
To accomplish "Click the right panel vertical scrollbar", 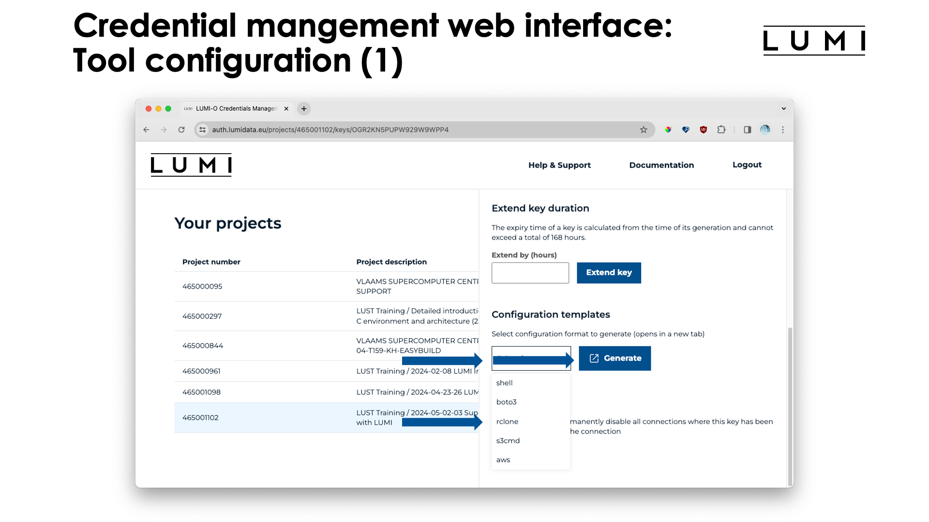I will pos(790,406).
